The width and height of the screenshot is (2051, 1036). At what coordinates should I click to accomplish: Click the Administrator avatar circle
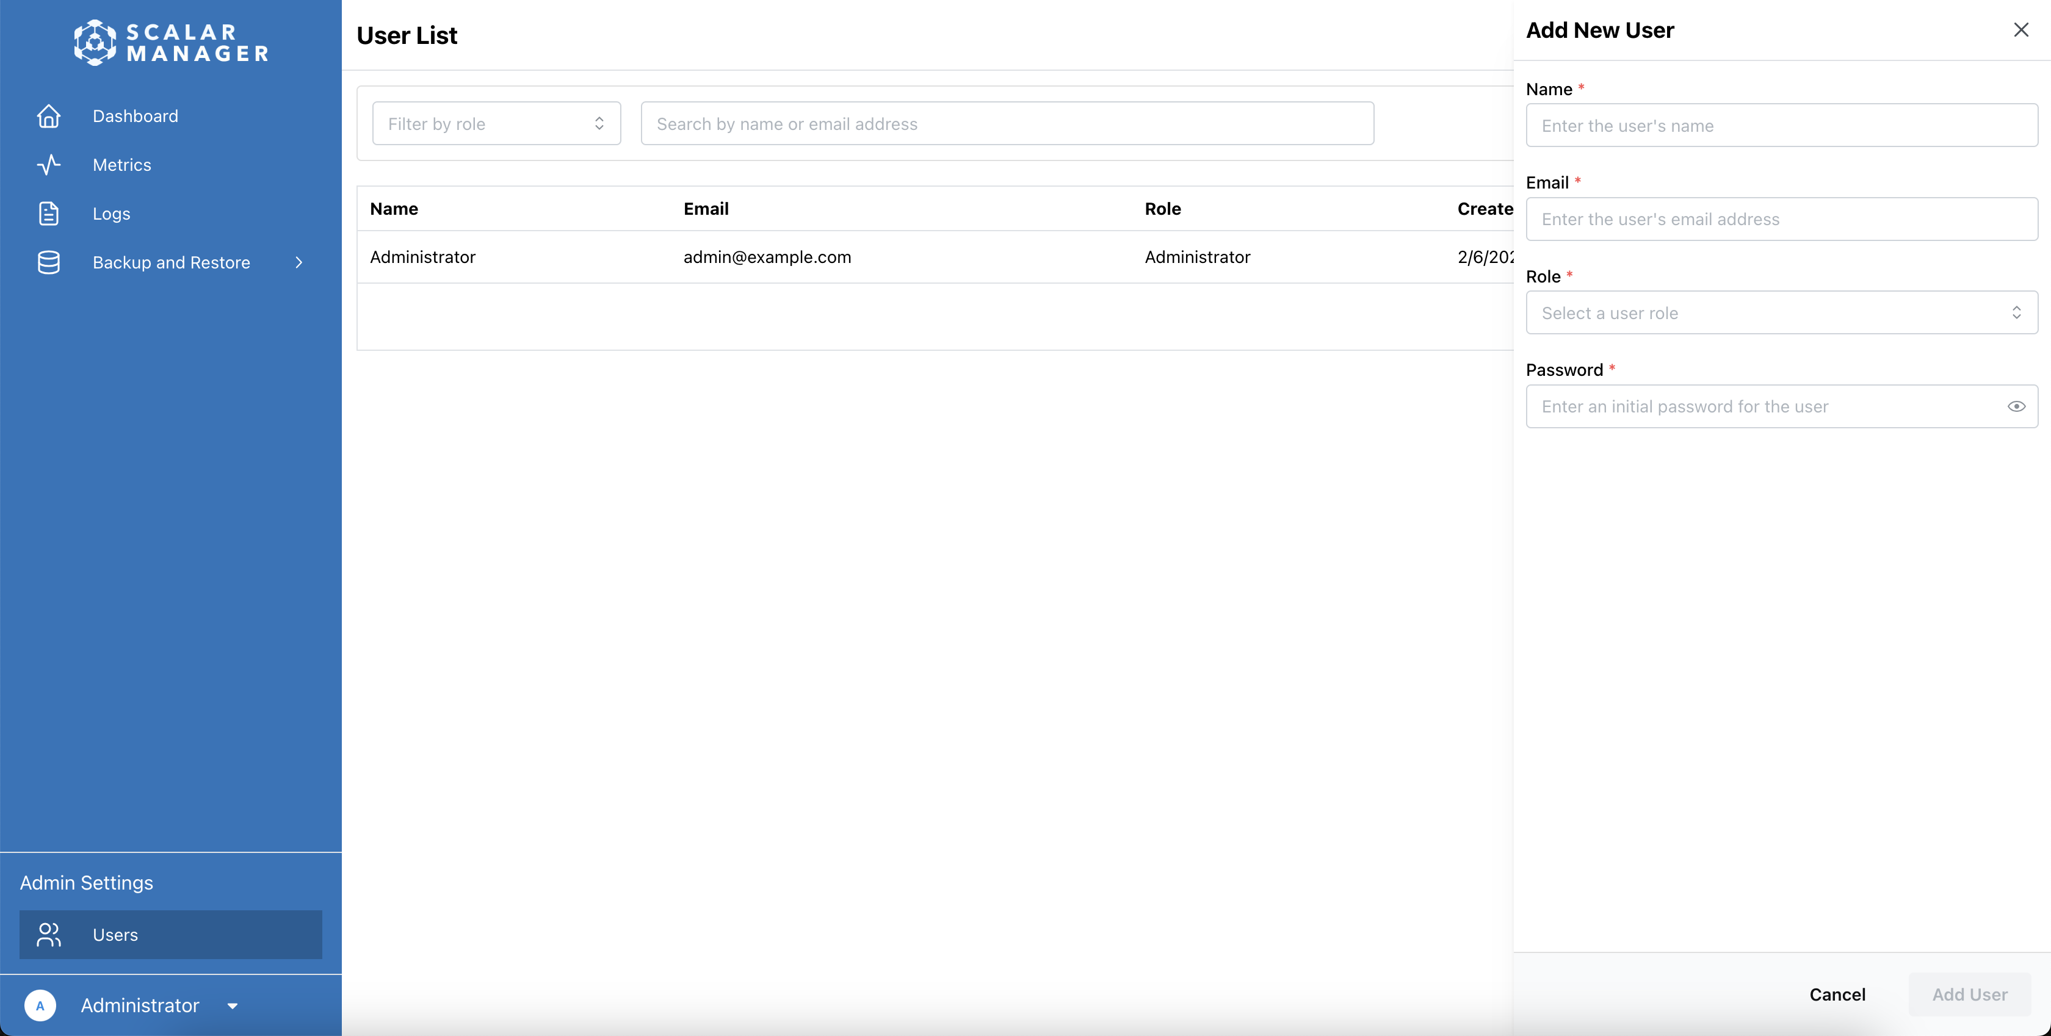point(41,1005)
